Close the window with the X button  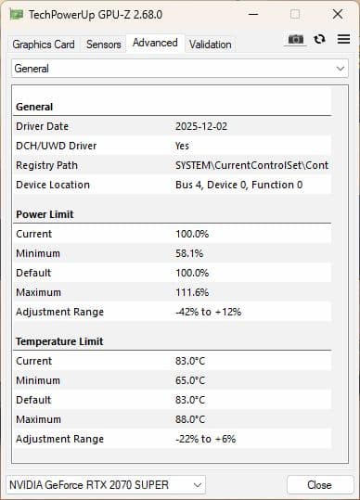pos(338,14)
